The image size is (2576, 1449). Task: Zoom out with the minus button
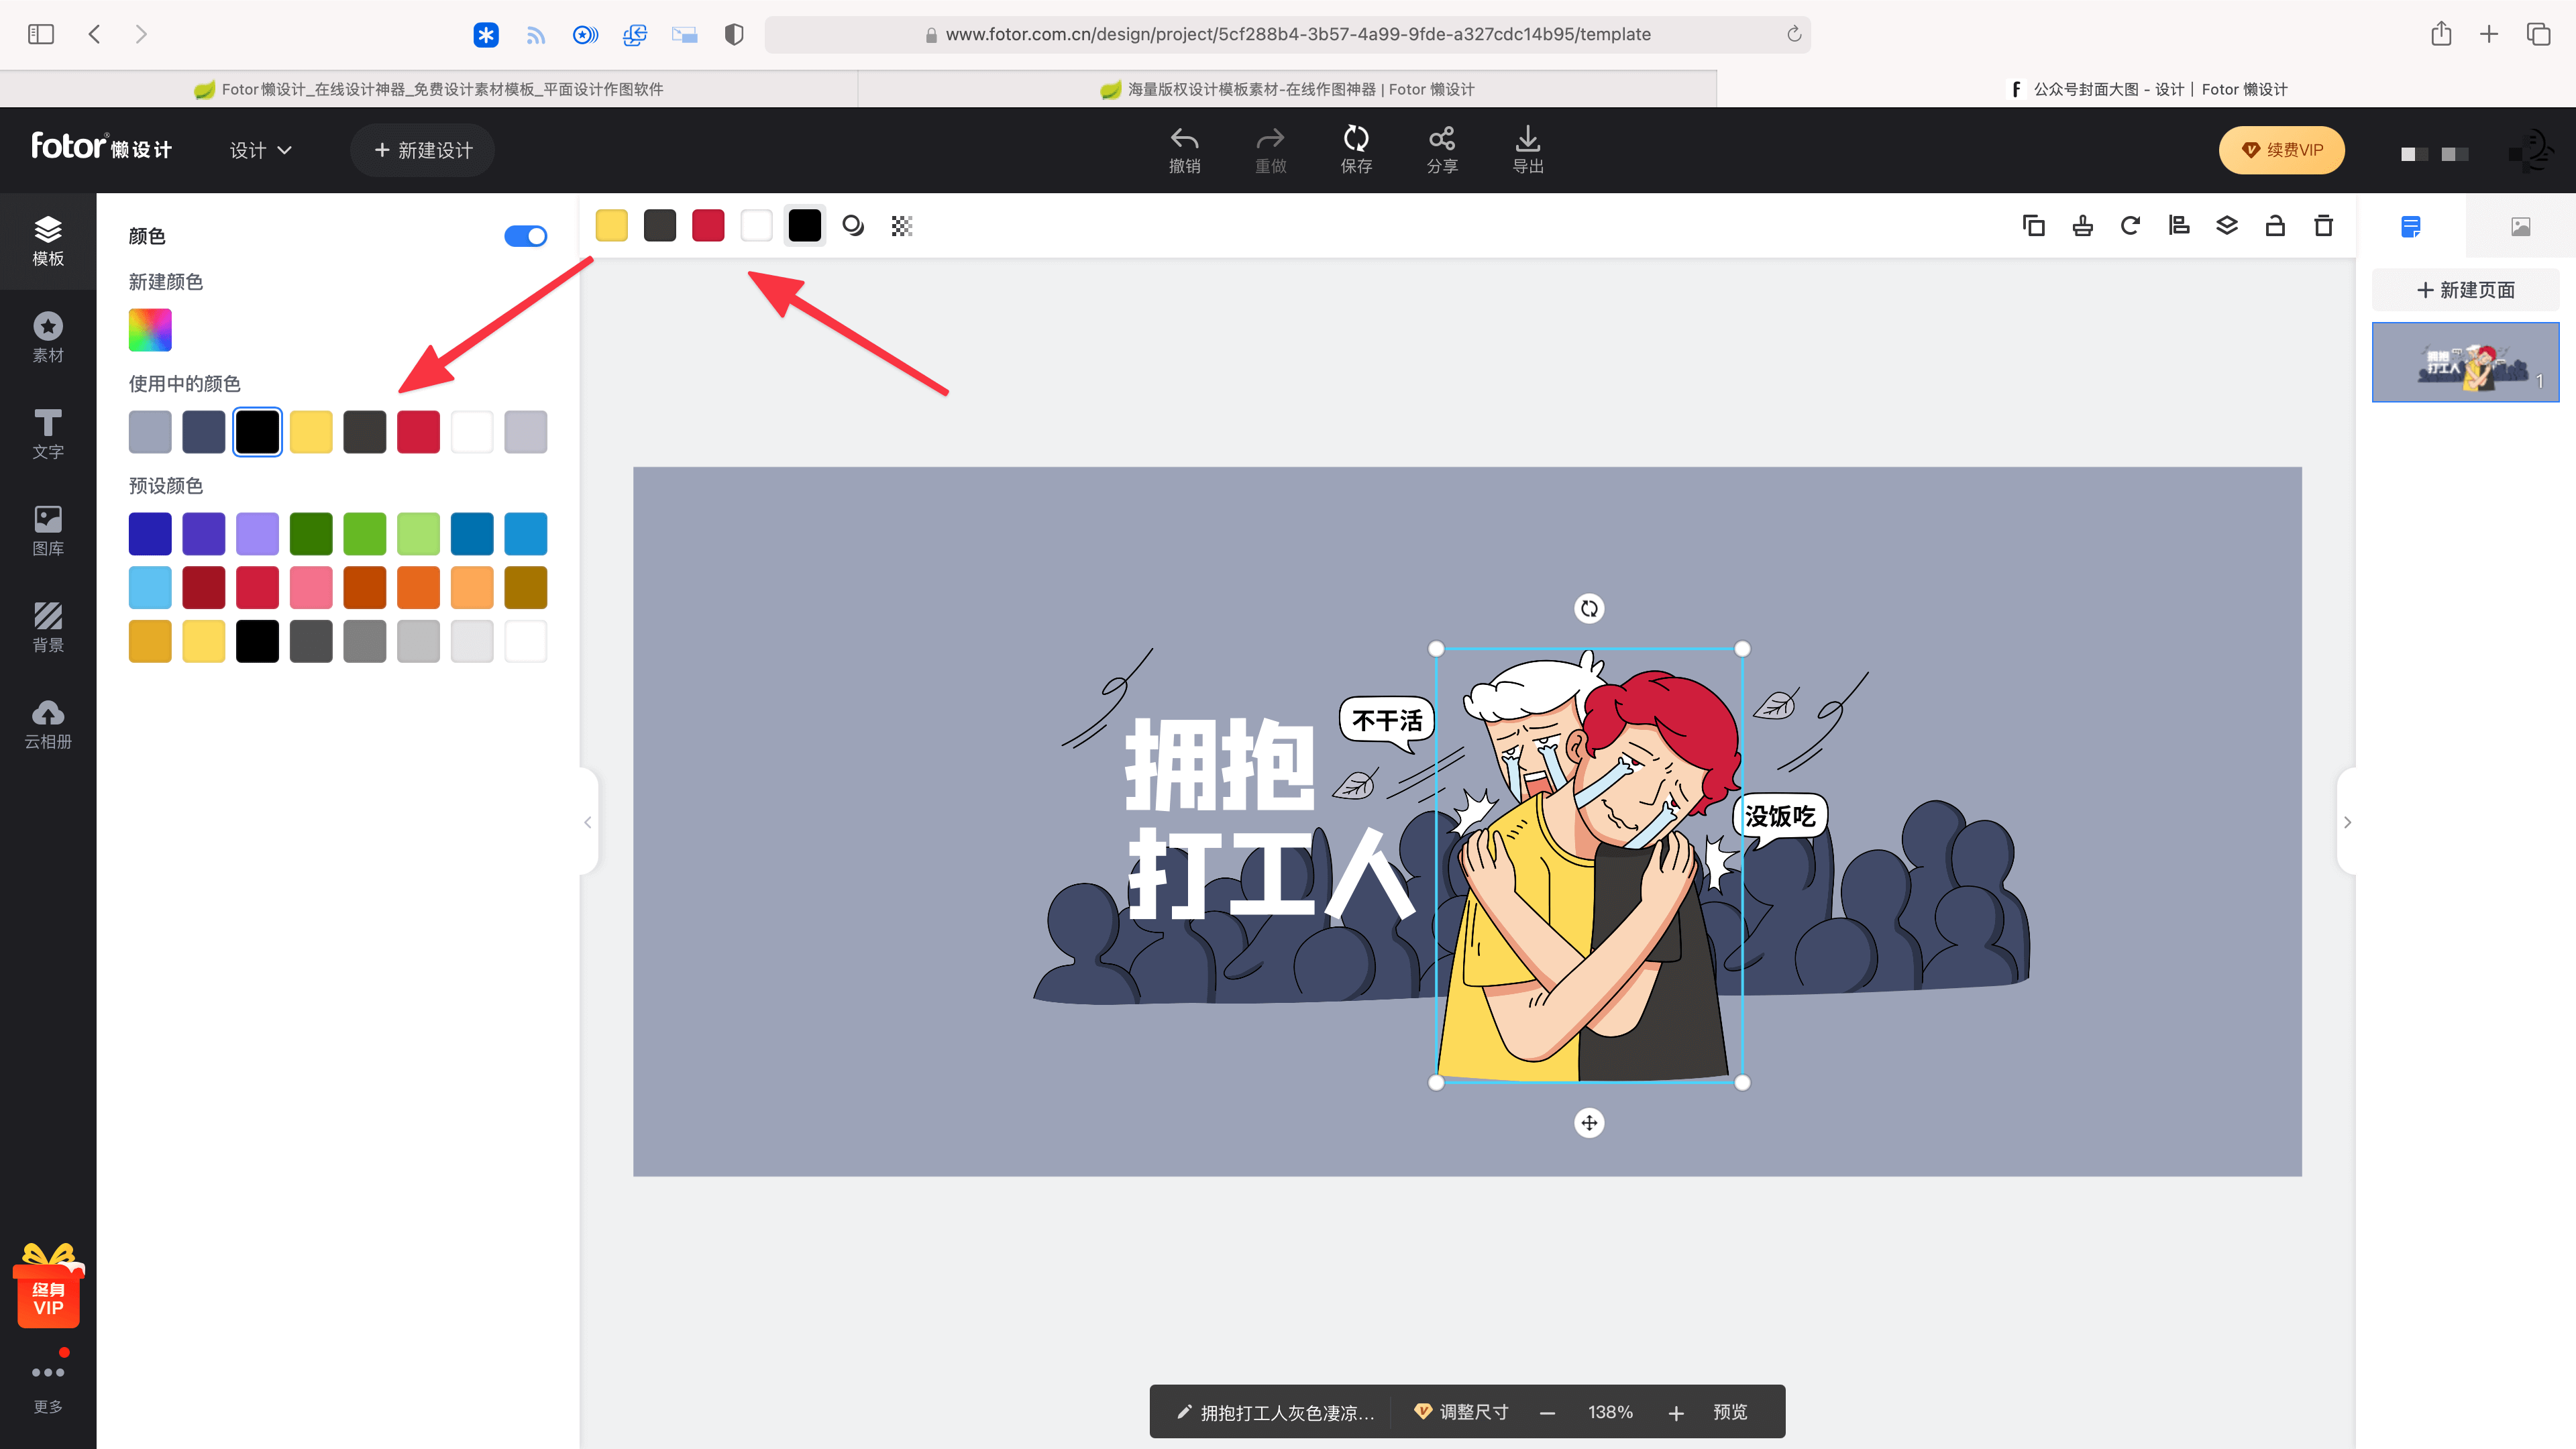[x=1547, y=1412]
